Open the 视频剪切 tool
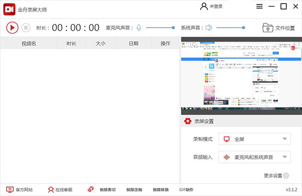Viewport: 302px width, 196px height. pyautogui.click(x=108, y=189)
